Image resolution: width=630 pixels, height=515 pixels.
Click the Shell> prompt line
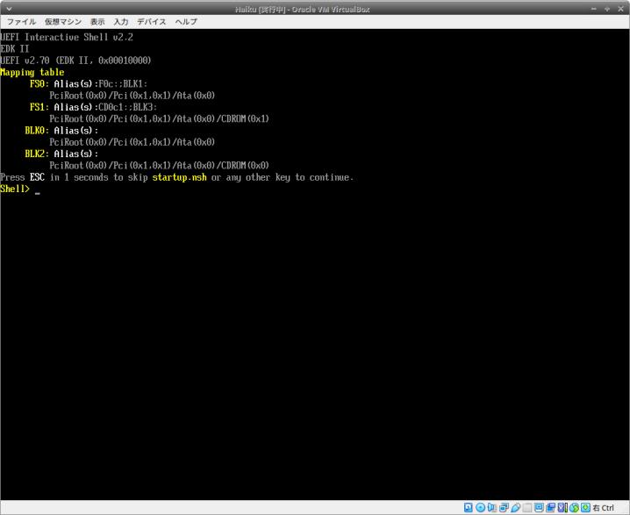coord(20,189)
